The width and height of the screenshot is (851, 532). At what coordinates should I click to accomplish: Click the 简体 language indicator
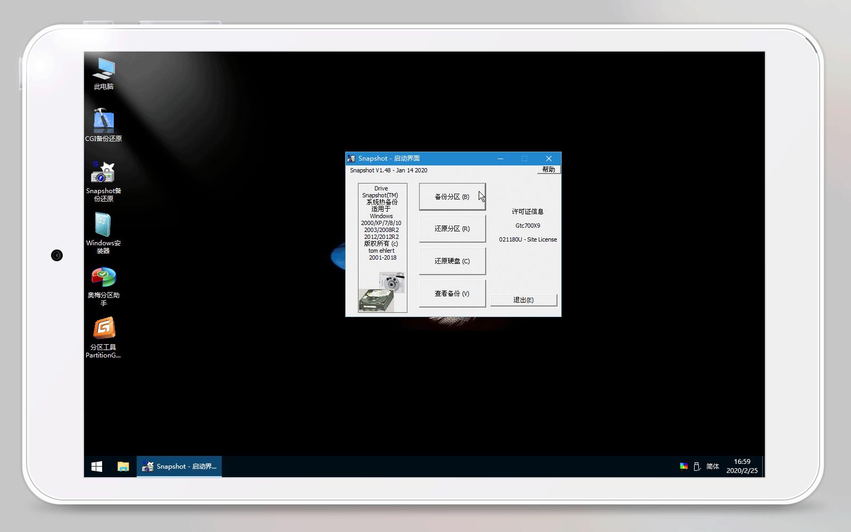(713, 466)
